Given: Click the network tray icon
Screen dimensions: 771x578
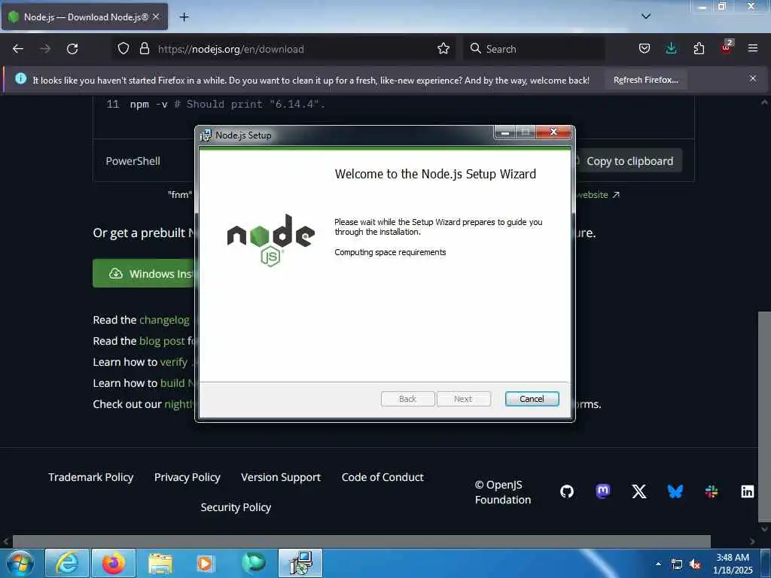Looking at the screenshot, I should pyautogui.click(x=677, y=564).
